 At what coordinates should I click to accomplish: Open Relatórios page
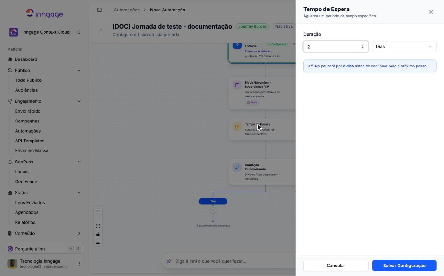25,222
